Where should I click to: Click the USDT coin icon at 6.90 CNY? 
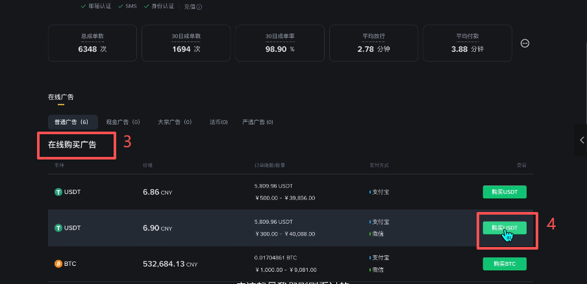point(58,228)
